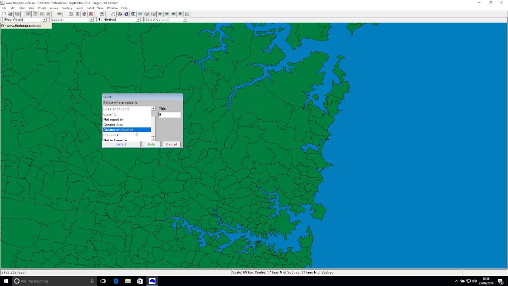Choose 'Equal to' list option
Screen dimensions: 508x286
127,114
